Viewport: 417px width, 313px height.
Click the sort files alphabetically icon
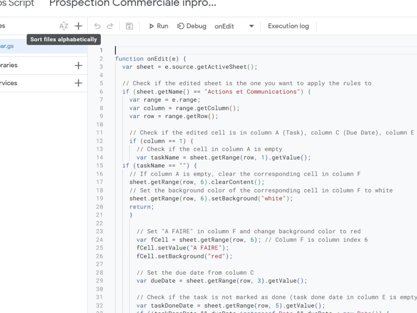[x=63, y=26]
